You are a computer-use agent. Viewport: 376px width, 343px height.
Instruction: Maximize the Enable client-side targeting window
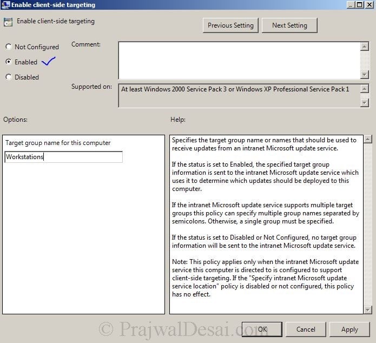coord(359,4)
